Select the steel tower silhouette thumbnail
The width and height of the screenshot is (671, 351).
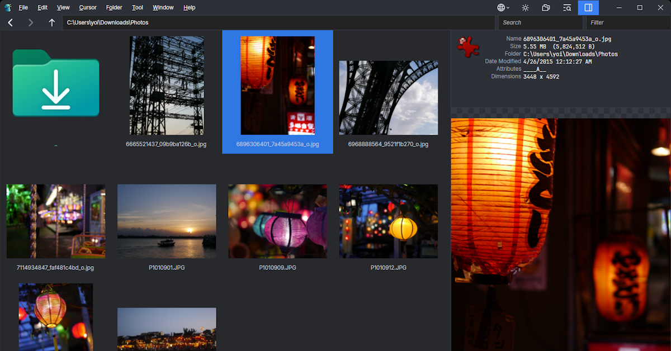167,86
